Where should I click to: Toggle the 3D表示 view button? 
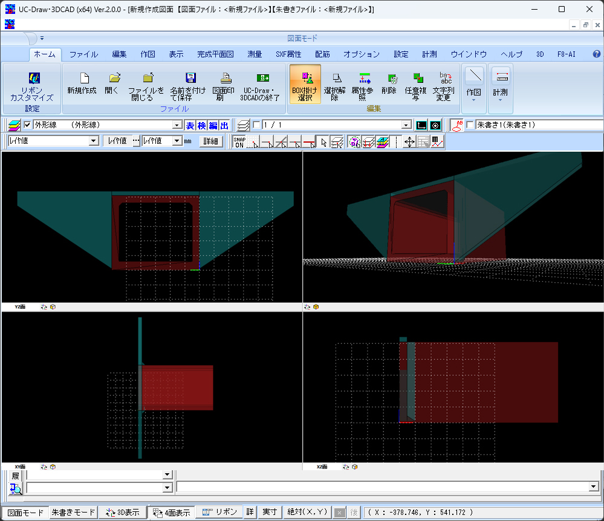coord(123,513)
